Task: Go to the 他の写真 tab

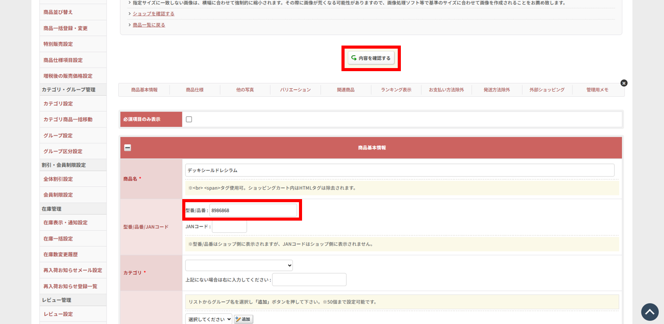Action: coord(245,90)
